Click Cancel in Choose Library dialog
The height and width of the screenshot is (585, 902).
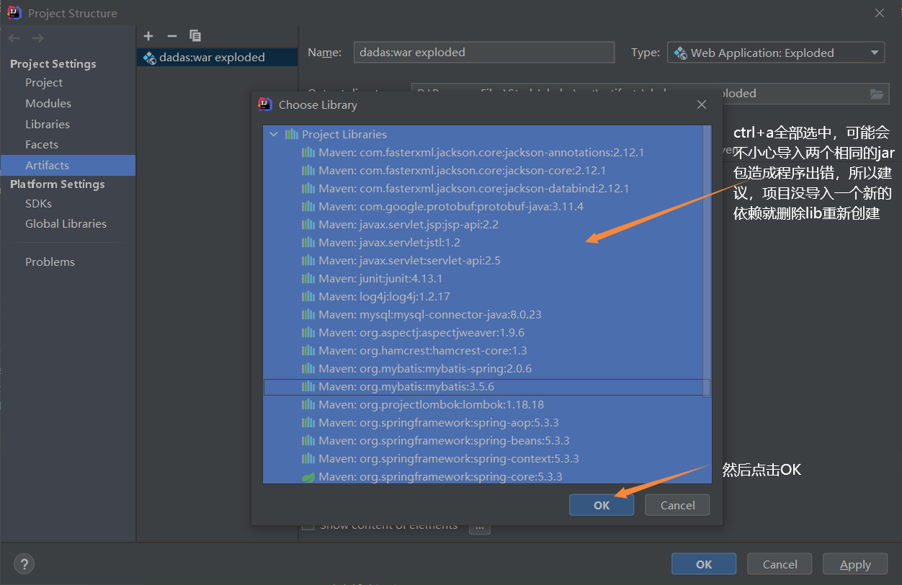pos(677,505)
